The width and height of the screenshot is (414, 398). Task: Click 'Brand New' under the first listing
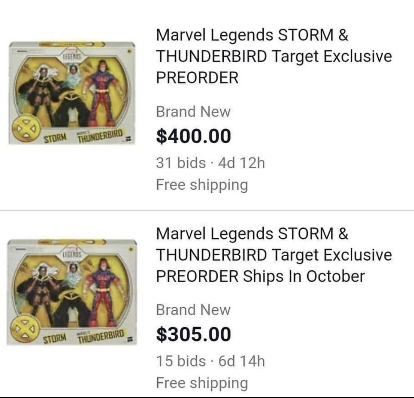[x=193, y=112]
